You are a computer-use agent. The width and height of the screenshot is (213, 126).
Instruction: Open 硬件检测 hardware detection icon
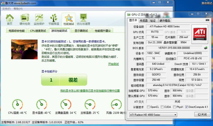coord(25,20)
